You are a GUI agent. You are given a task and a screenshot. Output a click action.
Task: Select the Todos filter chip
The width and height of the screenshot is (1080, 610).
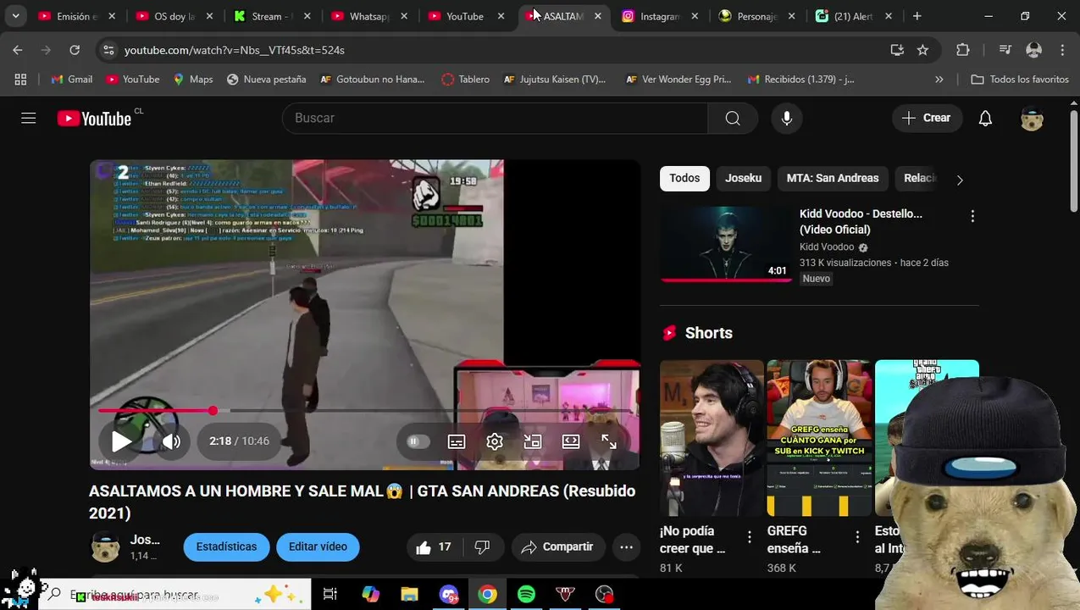[x=684, y=178]
